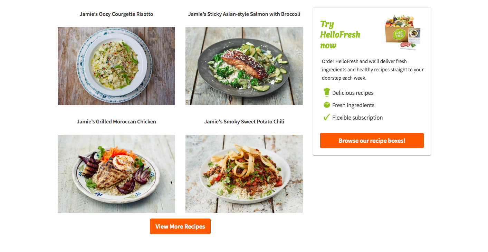Click the chef hat icon beside Delicious recipes
488x252 pixels.
(327, 92)
